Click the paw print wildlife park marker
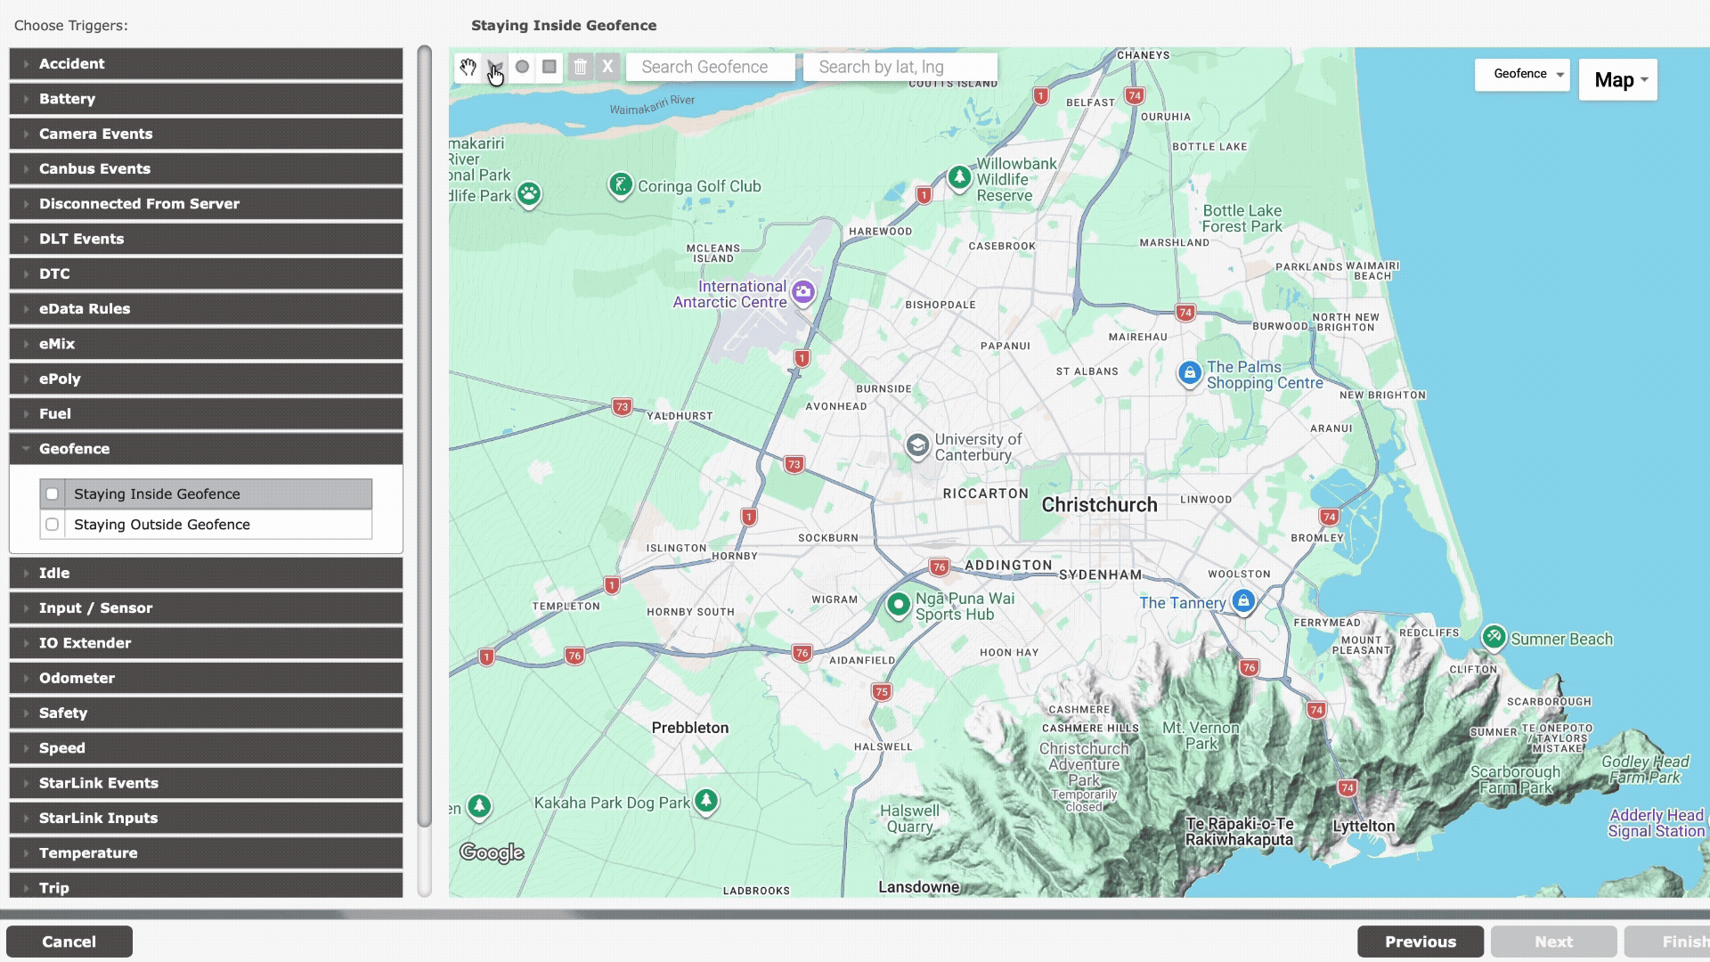Viewport: 1710px width, 962px height. point(529,193)
